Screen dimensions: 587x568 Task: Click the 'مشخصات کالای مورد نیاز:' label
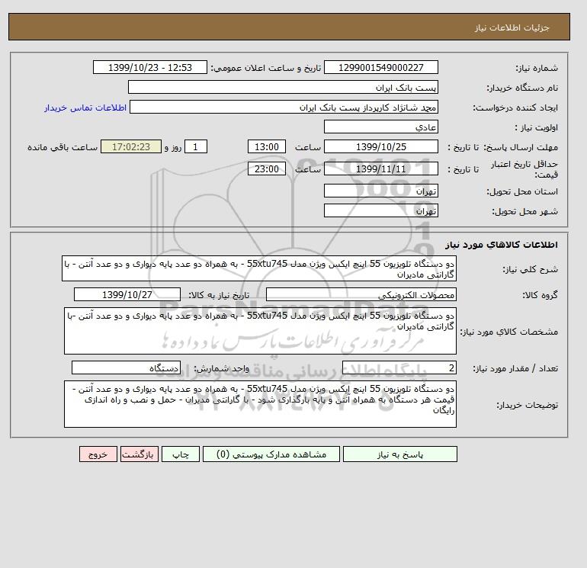tap(508, 332)
